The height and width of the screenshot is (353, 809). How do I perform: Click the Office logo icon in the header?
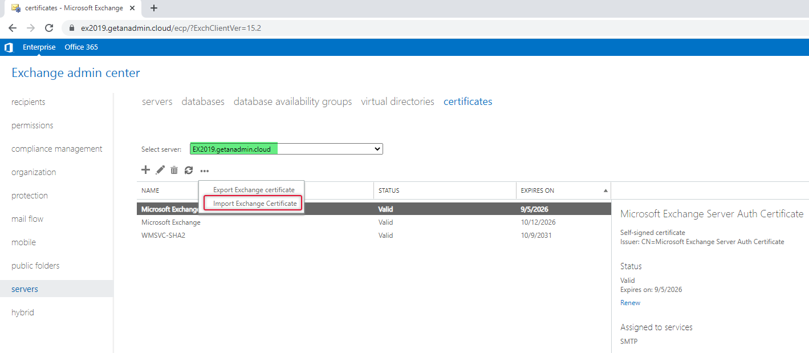tap(9, 47)
